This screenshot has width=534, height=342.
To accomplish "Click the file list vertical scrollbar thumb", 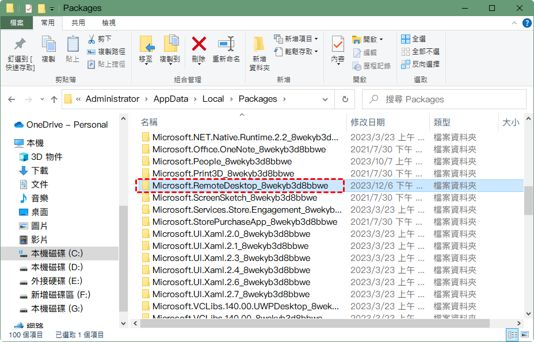I will (528, 201).
